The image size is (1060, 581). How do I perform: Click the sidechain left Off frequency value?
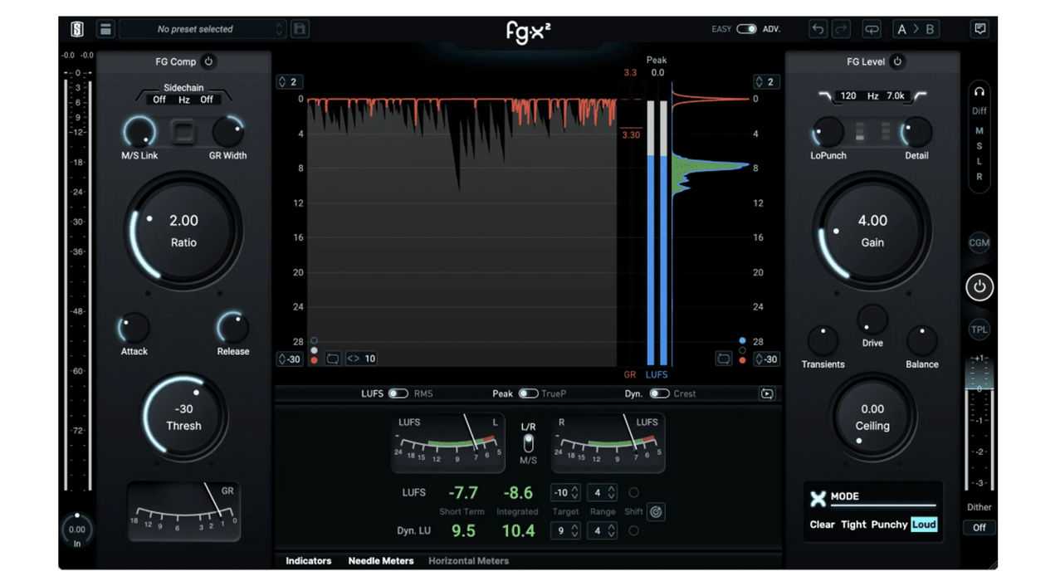pos(159,100)
